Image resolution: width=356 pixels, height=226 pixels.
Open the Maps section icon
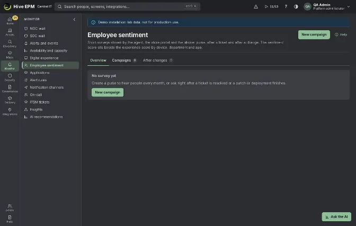10,55
